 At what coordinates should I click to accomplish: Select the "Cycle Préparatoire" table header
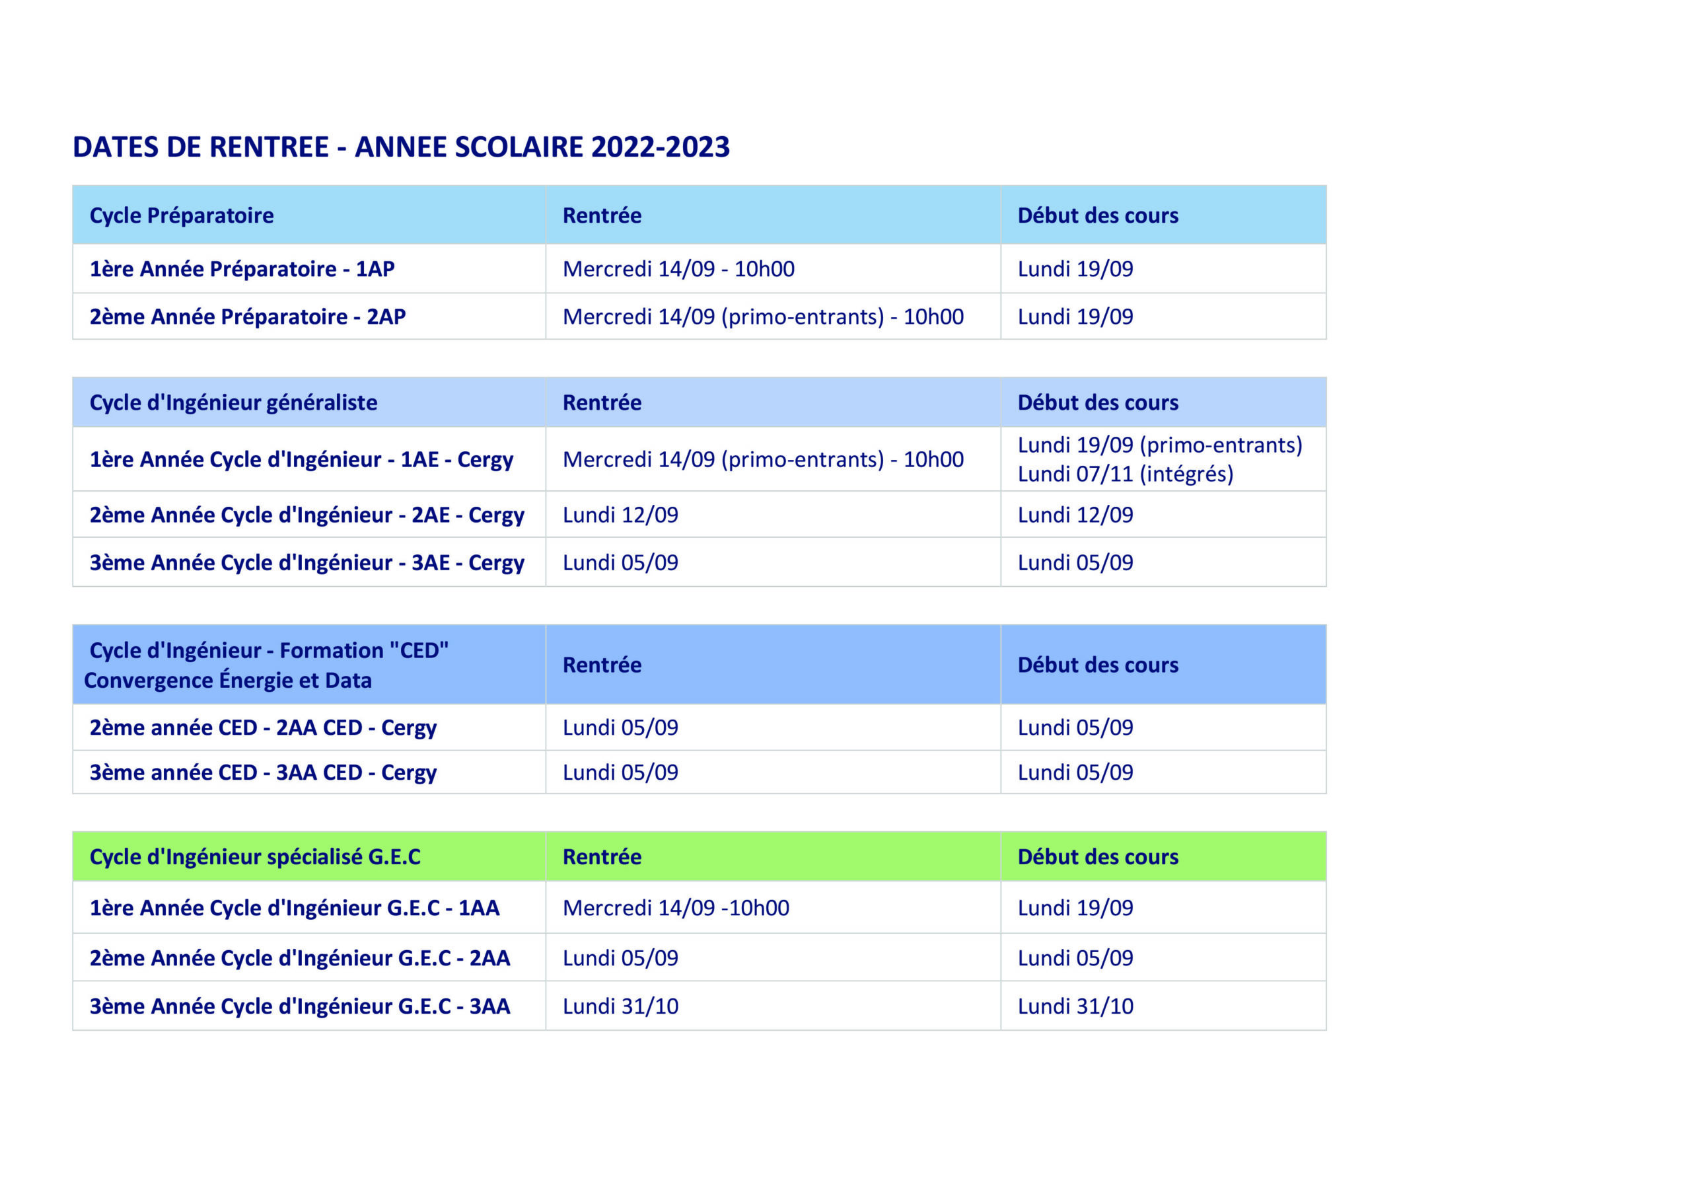tap(181, 216)
